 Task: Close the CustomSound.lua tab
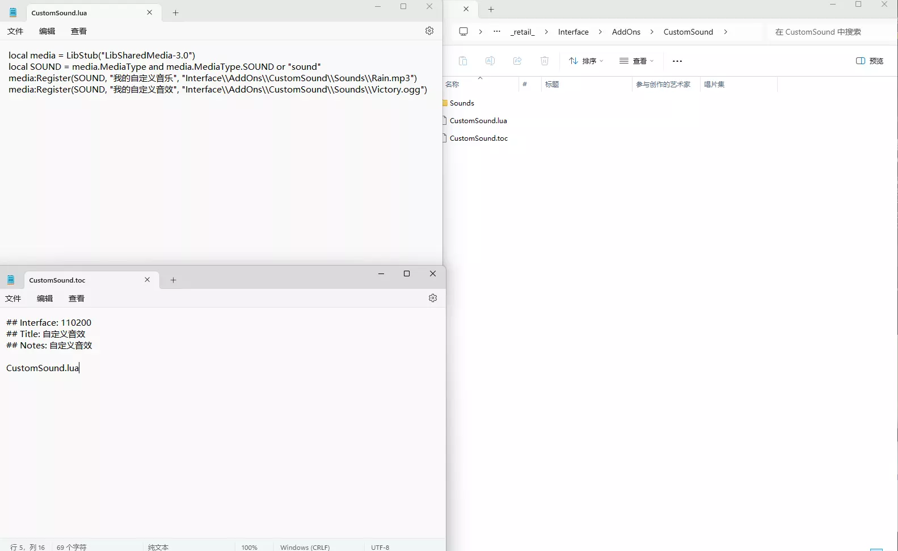point(150,12)
